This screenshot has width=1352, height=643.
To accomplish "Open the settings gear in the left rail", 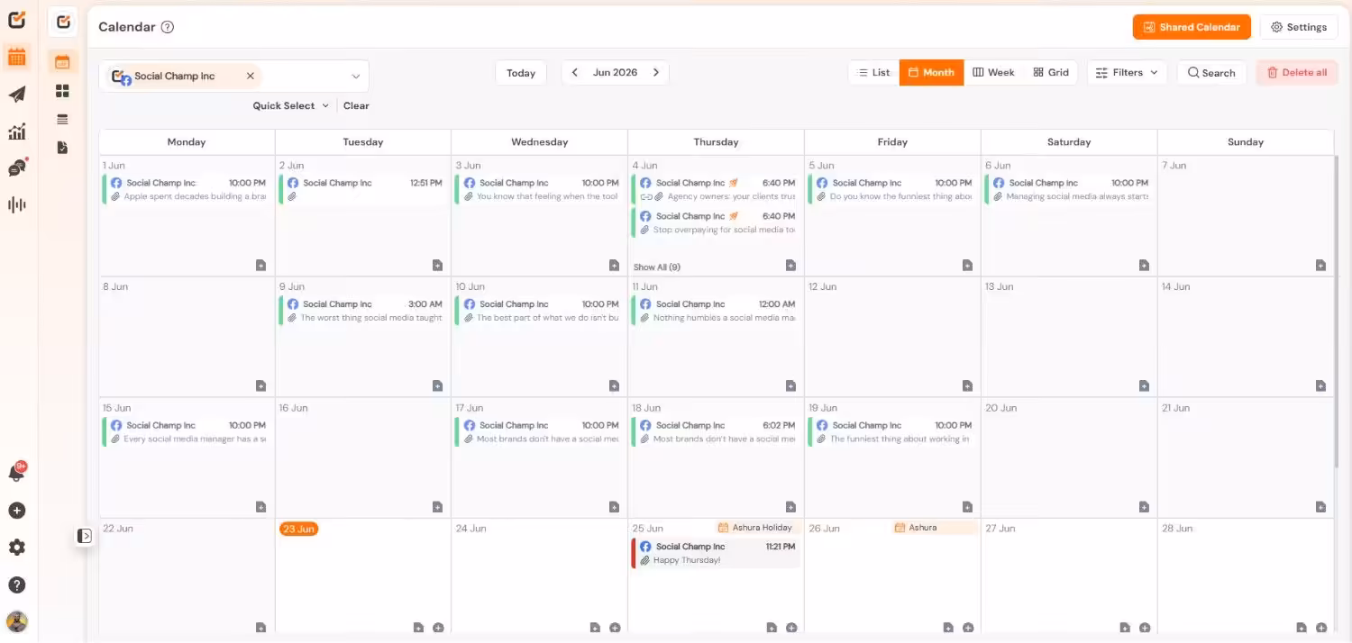I will pyautogui.click(x=16, y=548).
